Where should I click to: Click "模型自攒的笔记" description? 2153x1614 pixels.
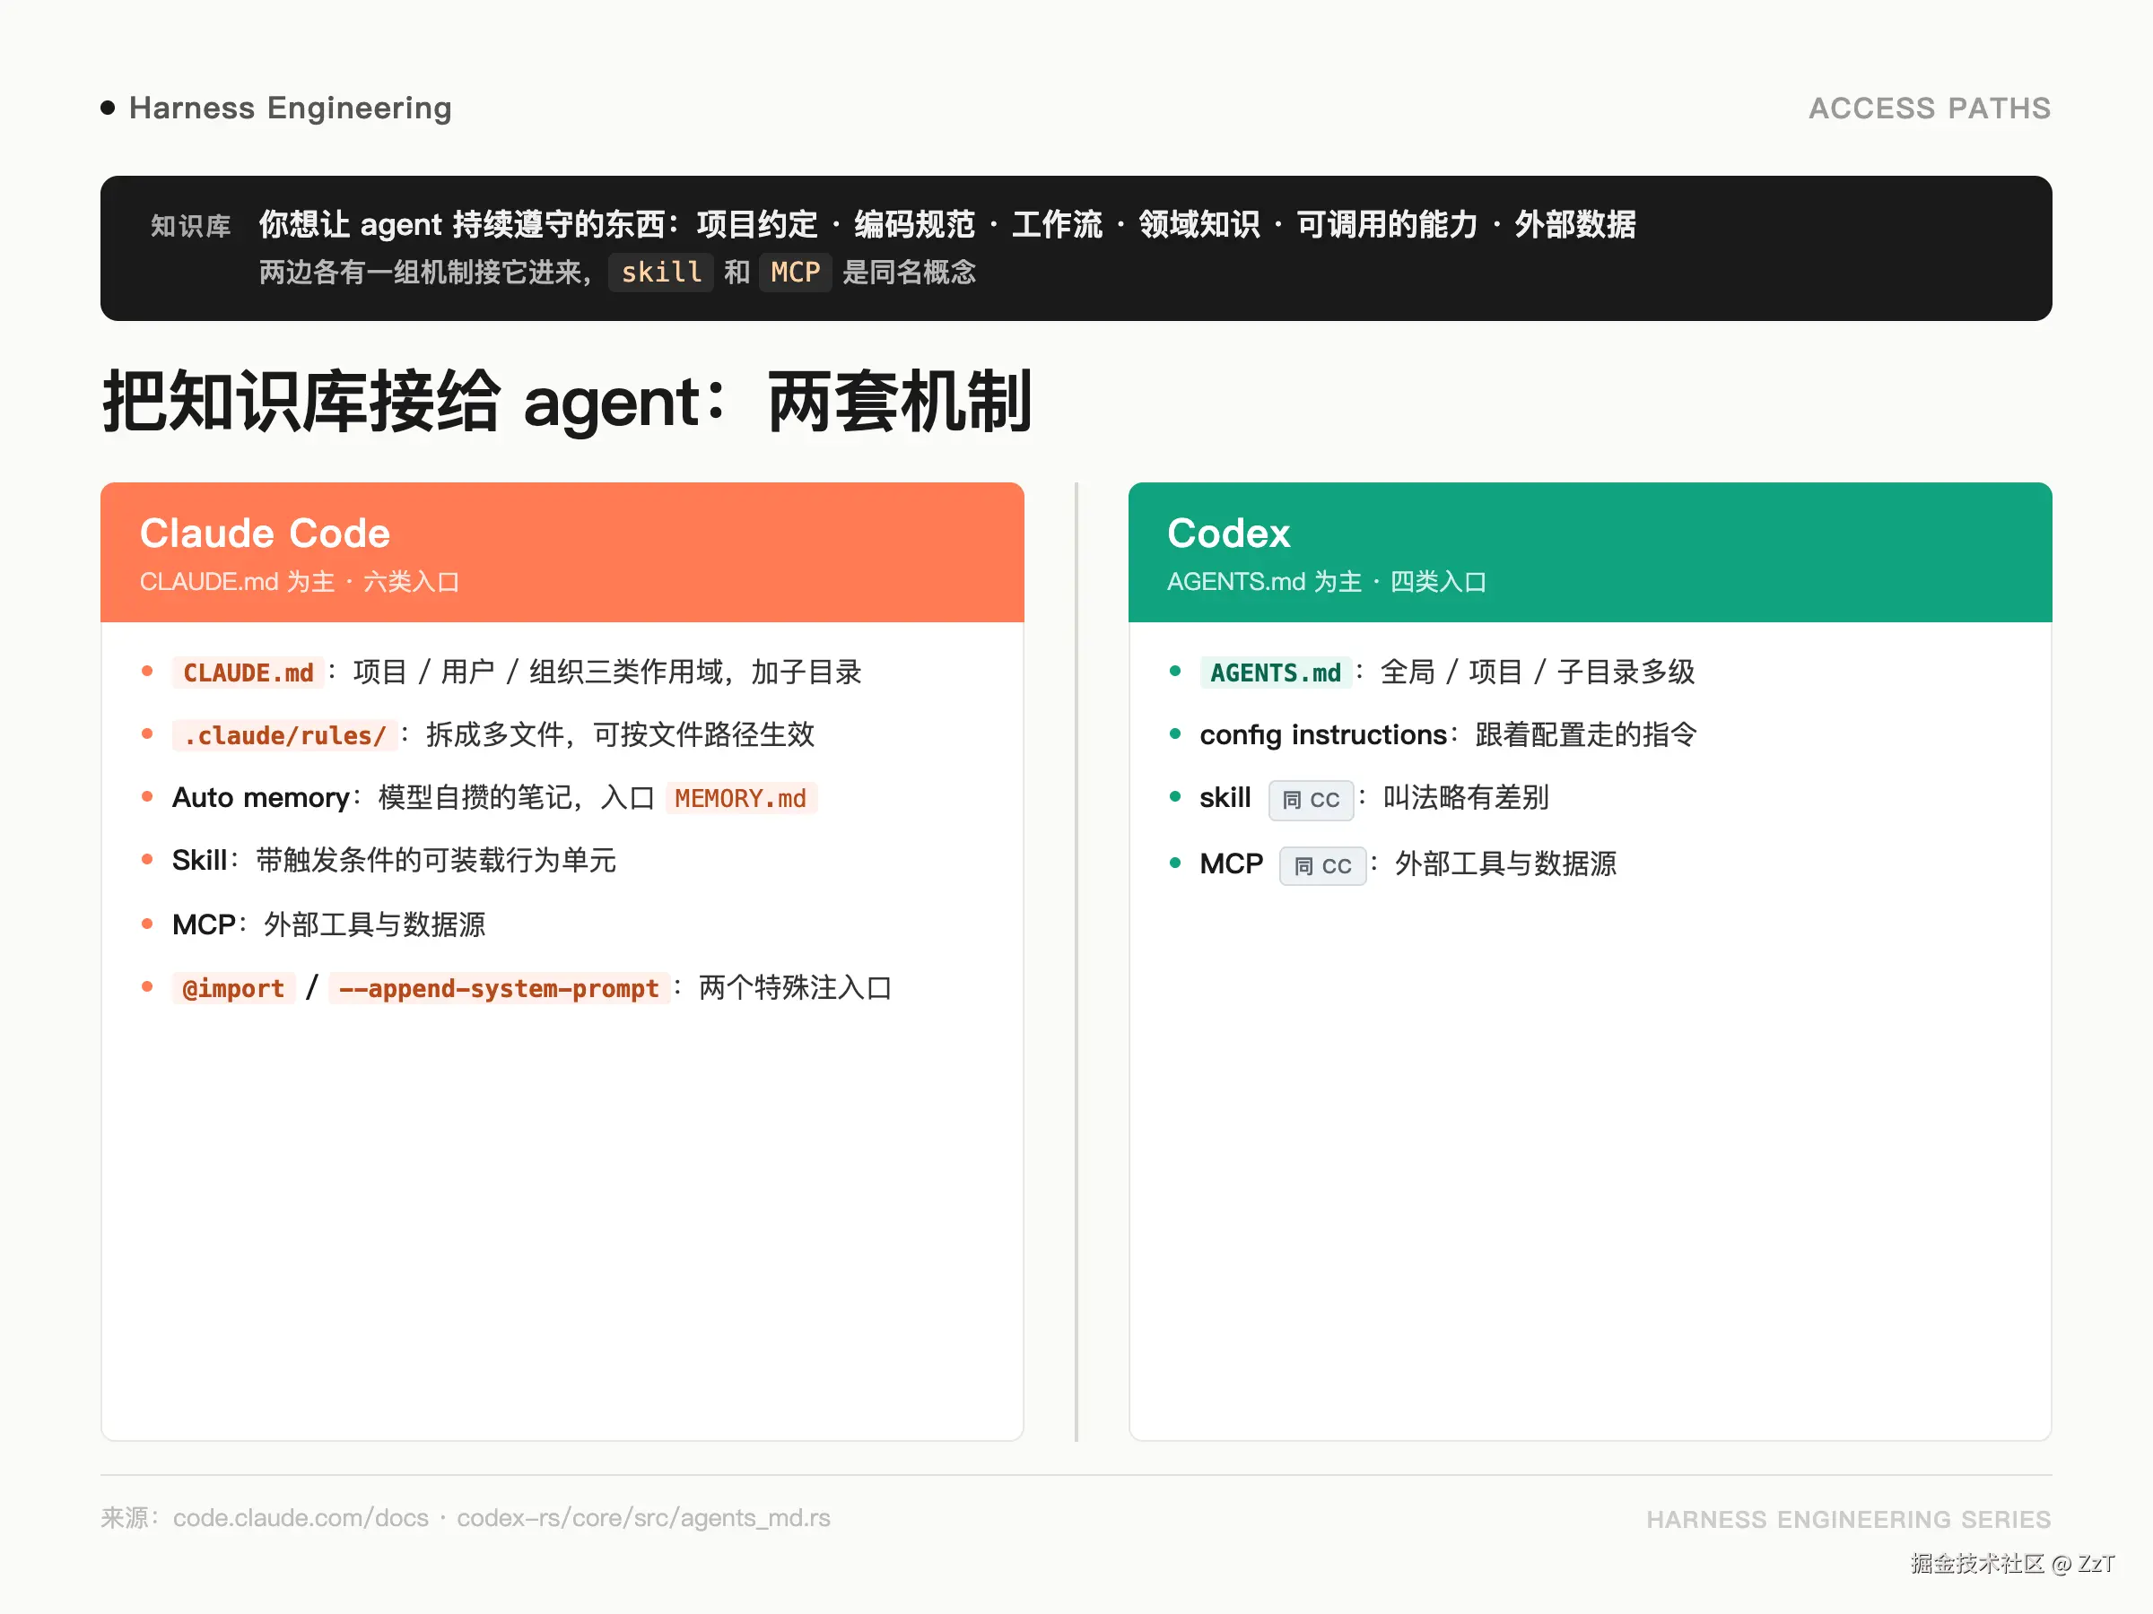(475, 798)
